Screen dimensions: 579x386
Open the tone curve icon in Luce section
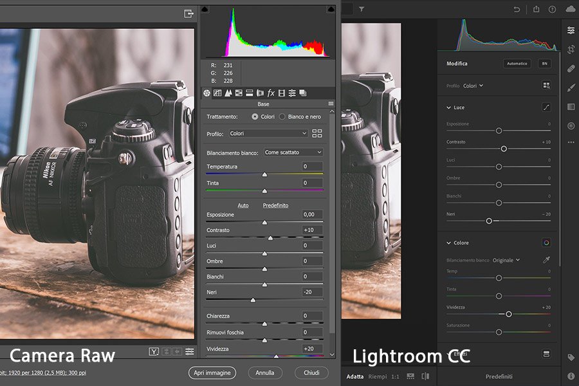(x=546, y=107)
